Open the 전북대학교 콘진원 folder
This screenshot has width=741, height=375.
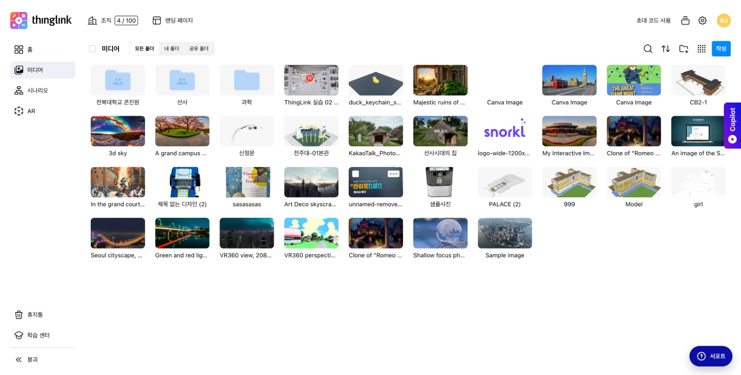pos(118,80)
